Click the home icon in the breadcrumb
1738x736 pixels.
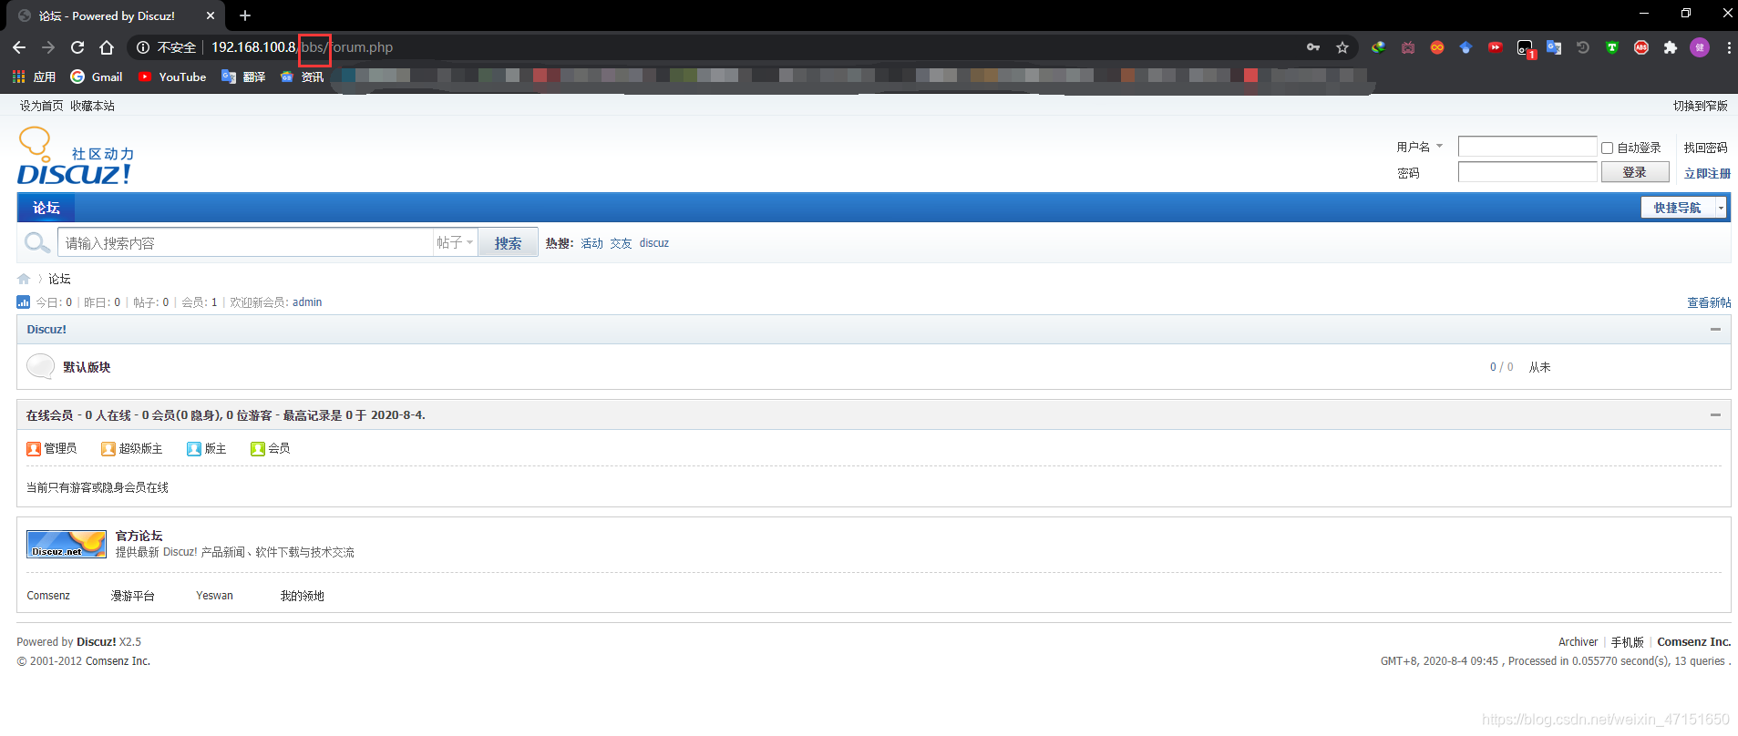(x=24, y=279)
